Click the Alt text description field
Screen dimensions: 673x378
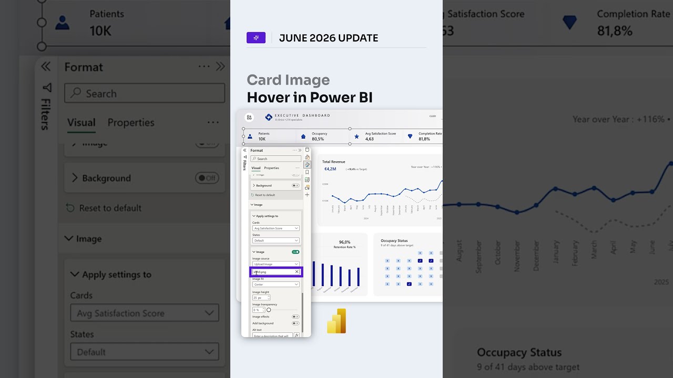coord(272,335)
